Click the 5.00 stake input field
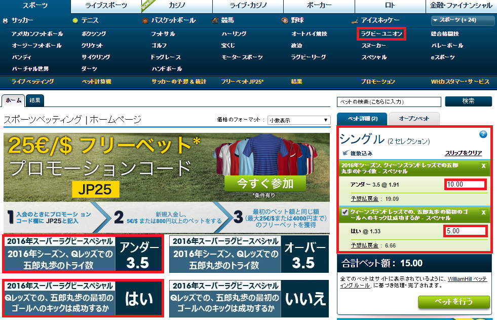This screenshot has width=497, height=320. pos(465,231)
